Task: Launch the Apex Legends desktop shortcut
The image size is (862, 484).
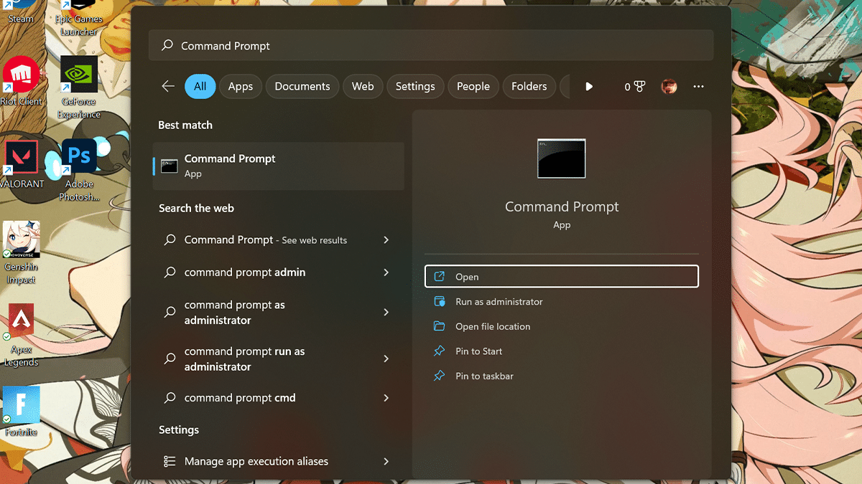Action: pyautogui.click(x=22, y=321)
